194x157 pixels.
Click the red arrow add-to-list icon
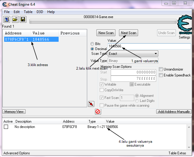pyautogui.click(x=91, y=104)
